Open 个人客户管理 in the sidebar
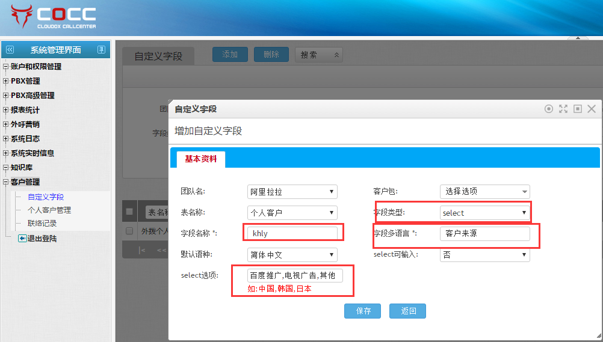This screenshot has height=342, width=603. coord(49,210)
